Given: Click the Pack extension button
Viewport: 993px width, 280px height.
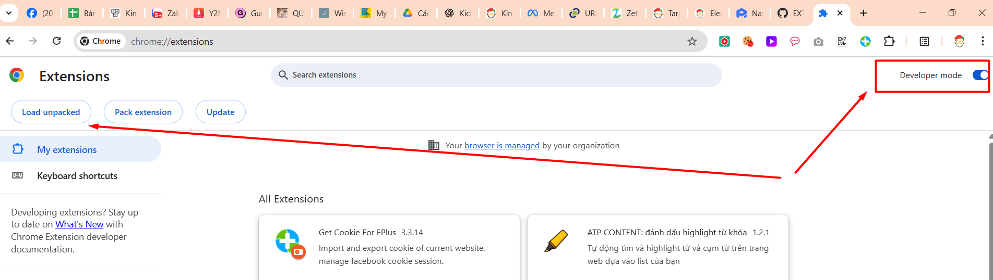Looking at the screenshot, I should tap(143, 112).
